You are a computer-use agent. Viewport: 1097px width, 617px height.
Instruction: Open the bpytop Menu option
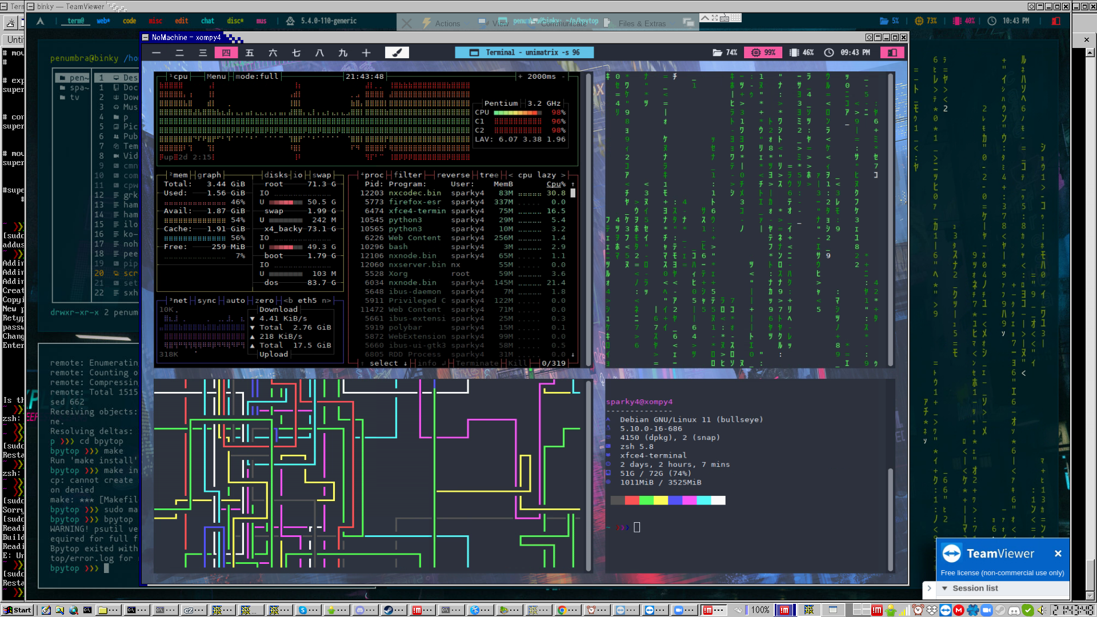pos(216,76)
